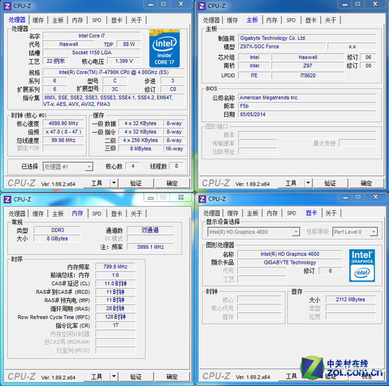Image resolution: width=389 pixels, height=386 pixels.
Task: Minimize the memory CPU-Z window
Action: point(151,198)
